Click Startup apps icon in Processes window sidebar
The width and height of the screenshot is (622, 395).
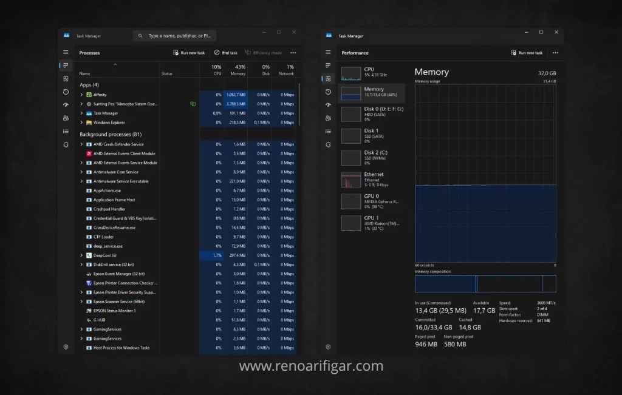click(66, 104)
